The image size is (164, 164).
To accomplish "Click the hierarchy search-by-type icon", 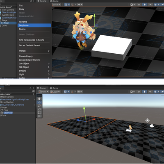I will click(33, 91).
